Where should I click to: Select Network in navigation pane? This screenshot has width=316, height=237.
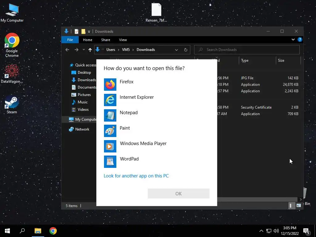point(79,129)
